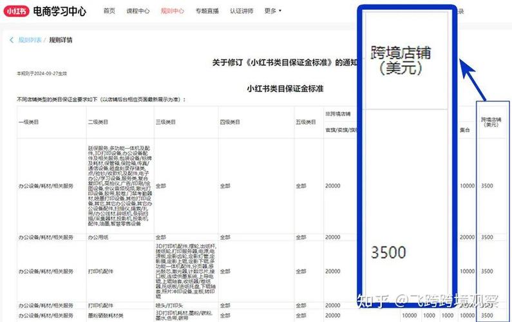Click the back chevron beside 规则列表
This screenshot has width=512, height=322.
(12, 40)
